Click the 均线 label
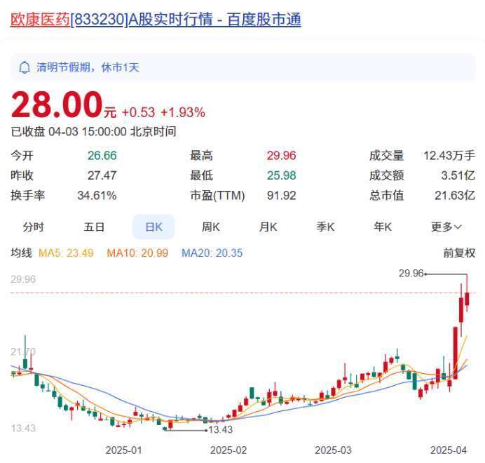485x463 pixels. tap(21, 253)
